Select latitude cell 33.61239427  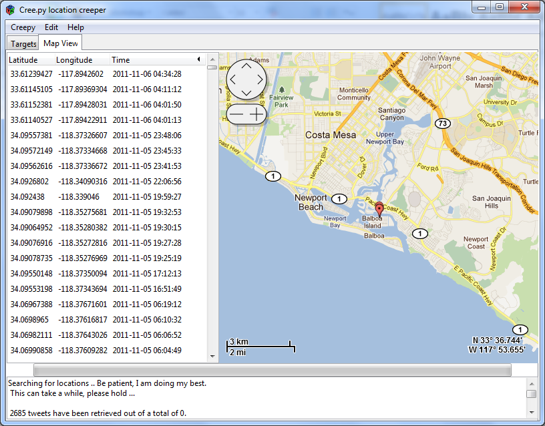pyautogui.click(x=31, y=74)
